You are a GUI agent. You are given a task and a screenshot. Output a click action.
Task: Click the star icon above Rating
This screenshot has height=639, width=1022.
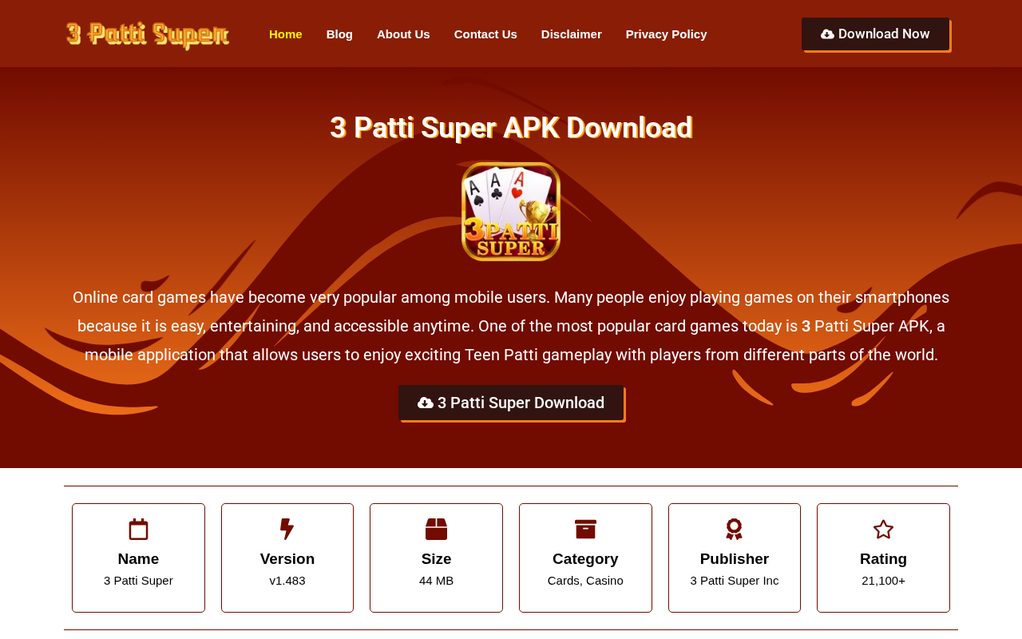coord(883,530)
